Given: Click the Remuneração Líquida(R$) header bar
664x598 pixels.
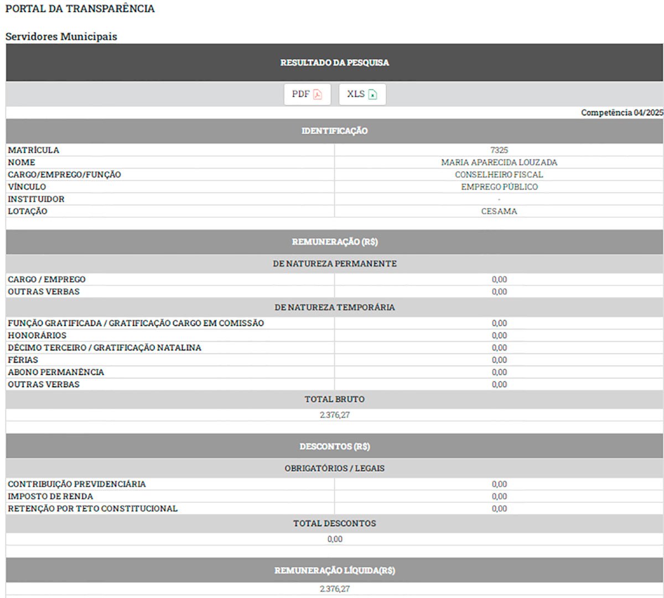Looking at the screenshot, I should click(x=335, y=570).
